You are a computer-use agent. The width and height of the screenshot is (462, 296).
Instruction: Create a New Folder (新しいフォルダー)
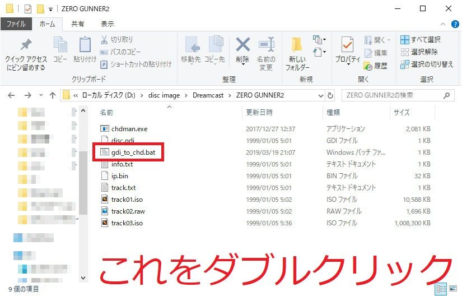click(x=297, y=54)
